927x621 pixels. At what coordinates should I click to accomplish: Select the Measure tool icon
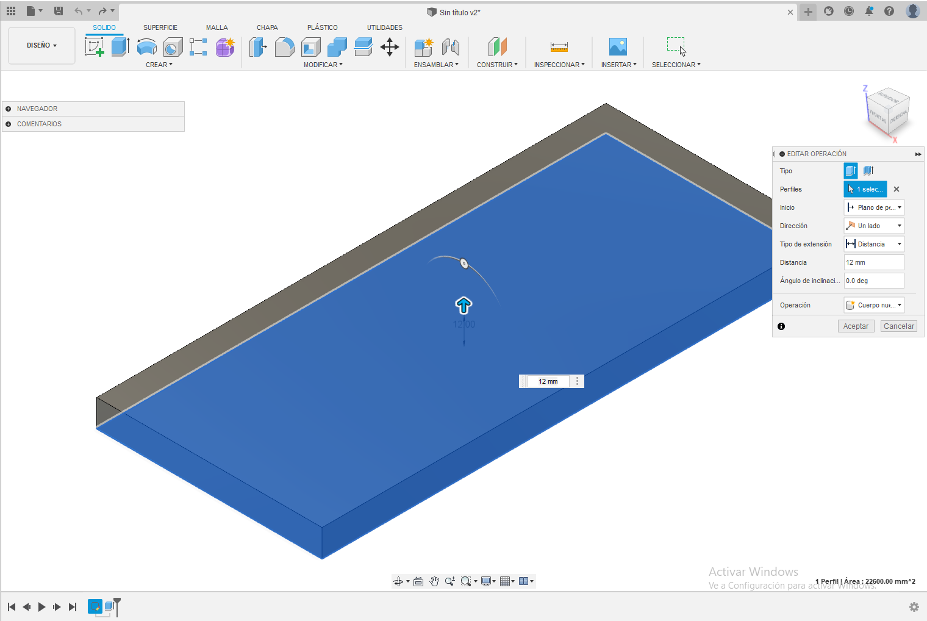559,47
